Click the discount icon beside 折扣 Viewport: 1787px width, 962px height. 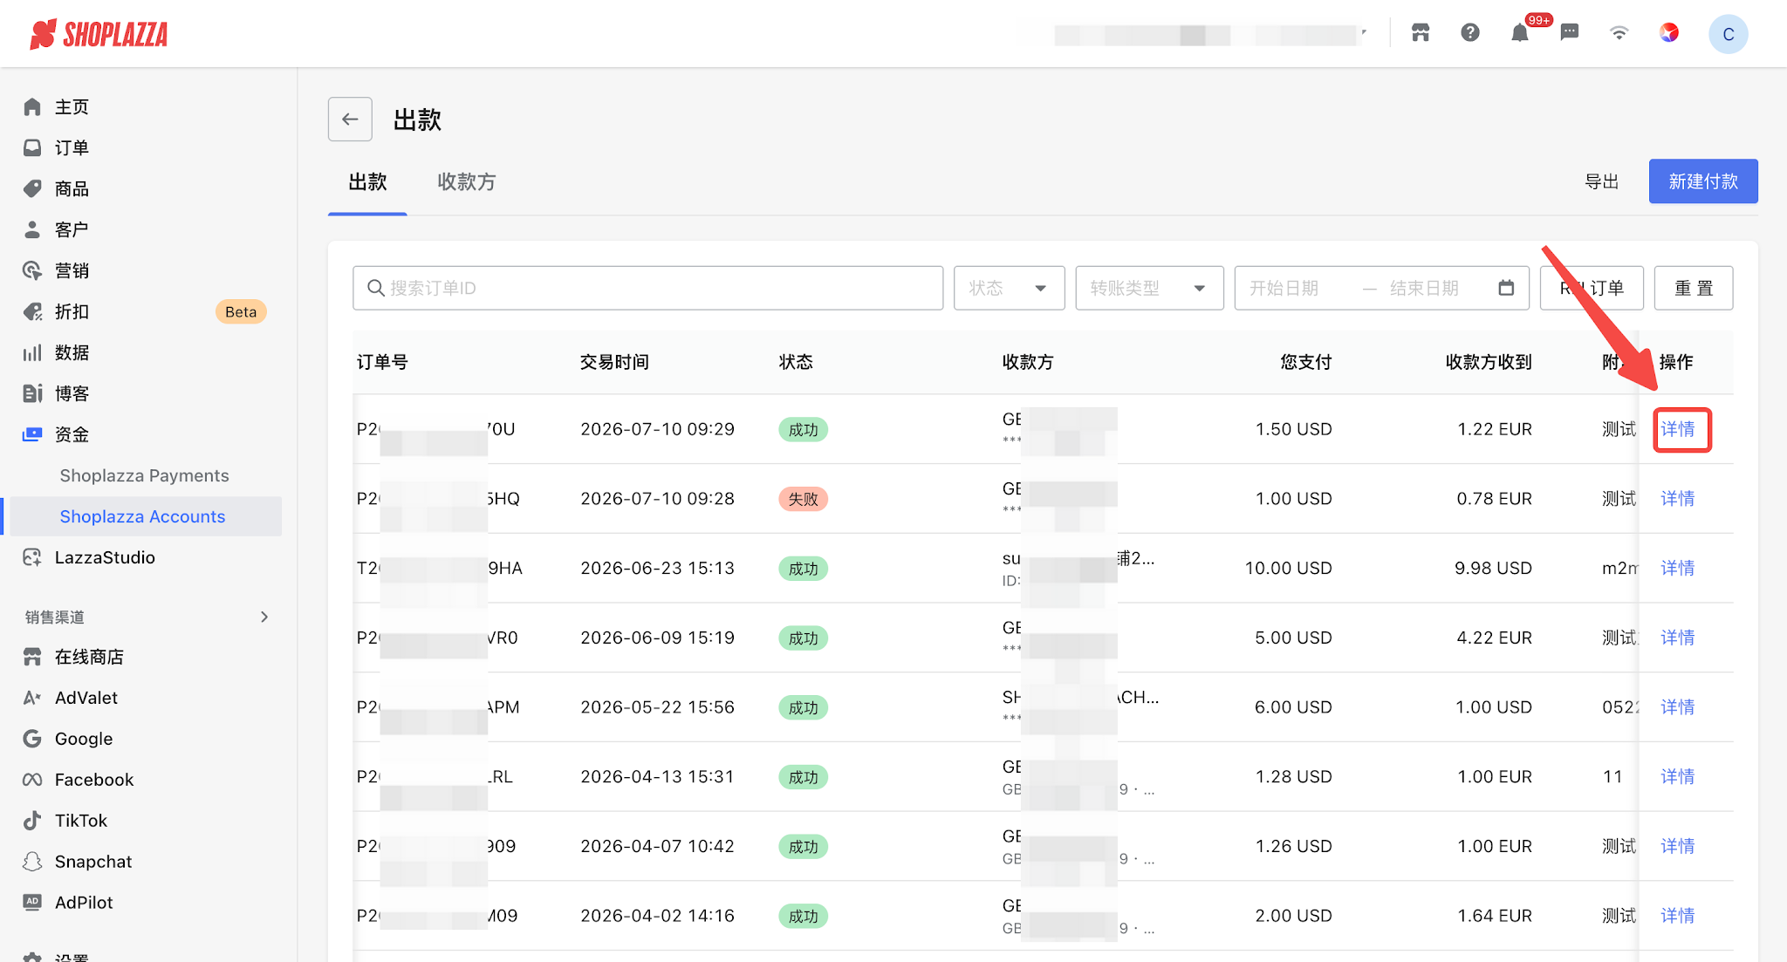(x=32, y=311)
